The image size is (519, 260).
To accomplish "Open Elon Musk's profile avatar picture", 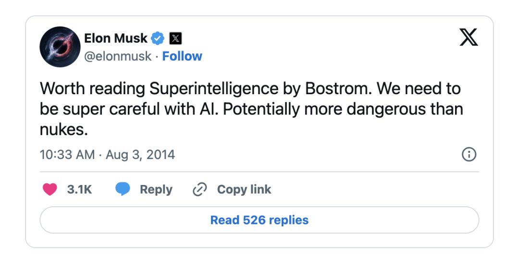I will click(59, 47).
